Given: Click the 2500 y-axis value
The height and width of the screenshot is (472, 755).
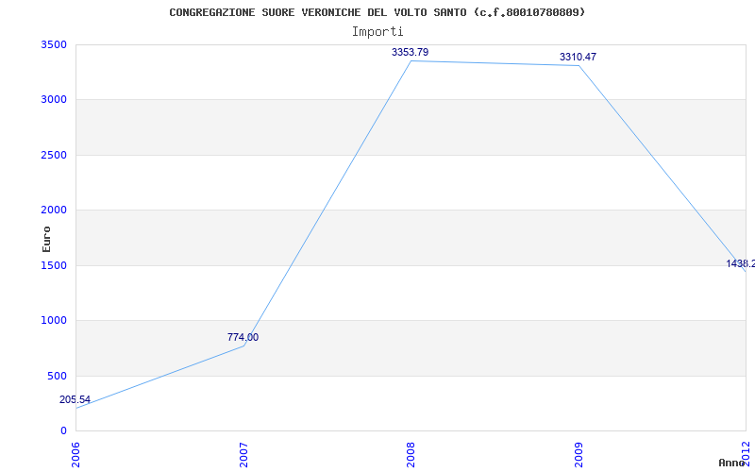Looking at the screenshot, I should (54, 155).
